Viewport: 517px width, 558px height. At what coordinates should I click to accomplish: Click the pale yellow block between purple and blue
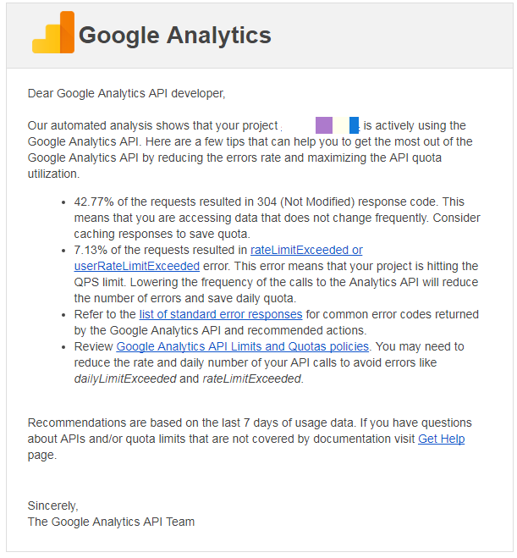point(341,125)
